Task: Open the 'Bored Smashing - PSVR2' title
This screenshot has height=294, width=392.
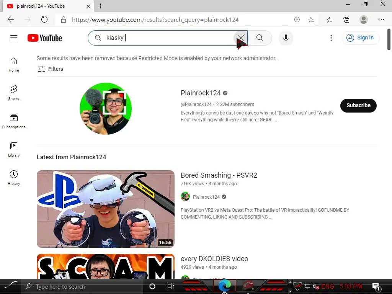Action: (219, 175)
